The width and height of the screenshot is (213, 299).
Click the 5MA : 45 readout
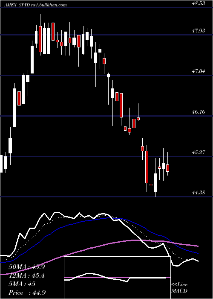coord(22,284)
